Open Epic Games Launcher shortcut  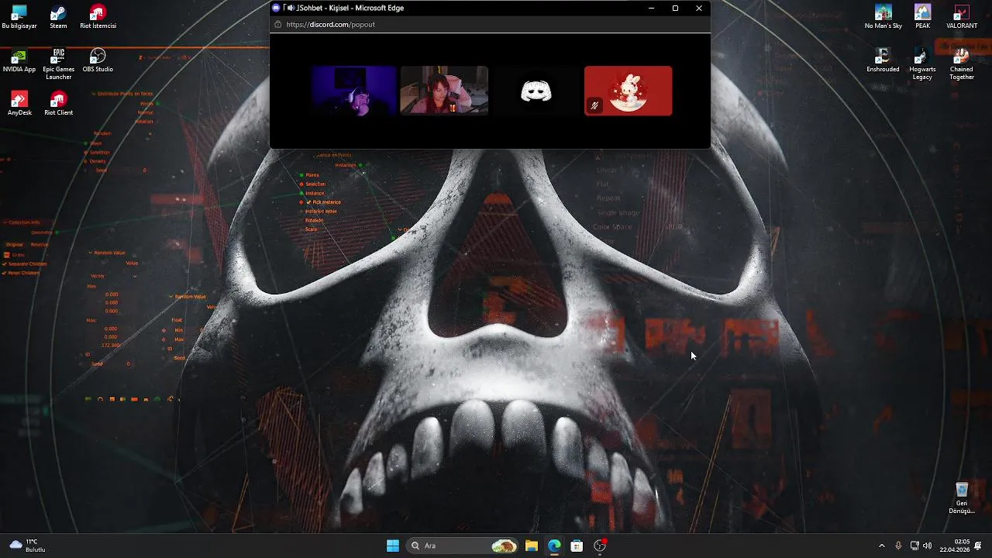58,64
